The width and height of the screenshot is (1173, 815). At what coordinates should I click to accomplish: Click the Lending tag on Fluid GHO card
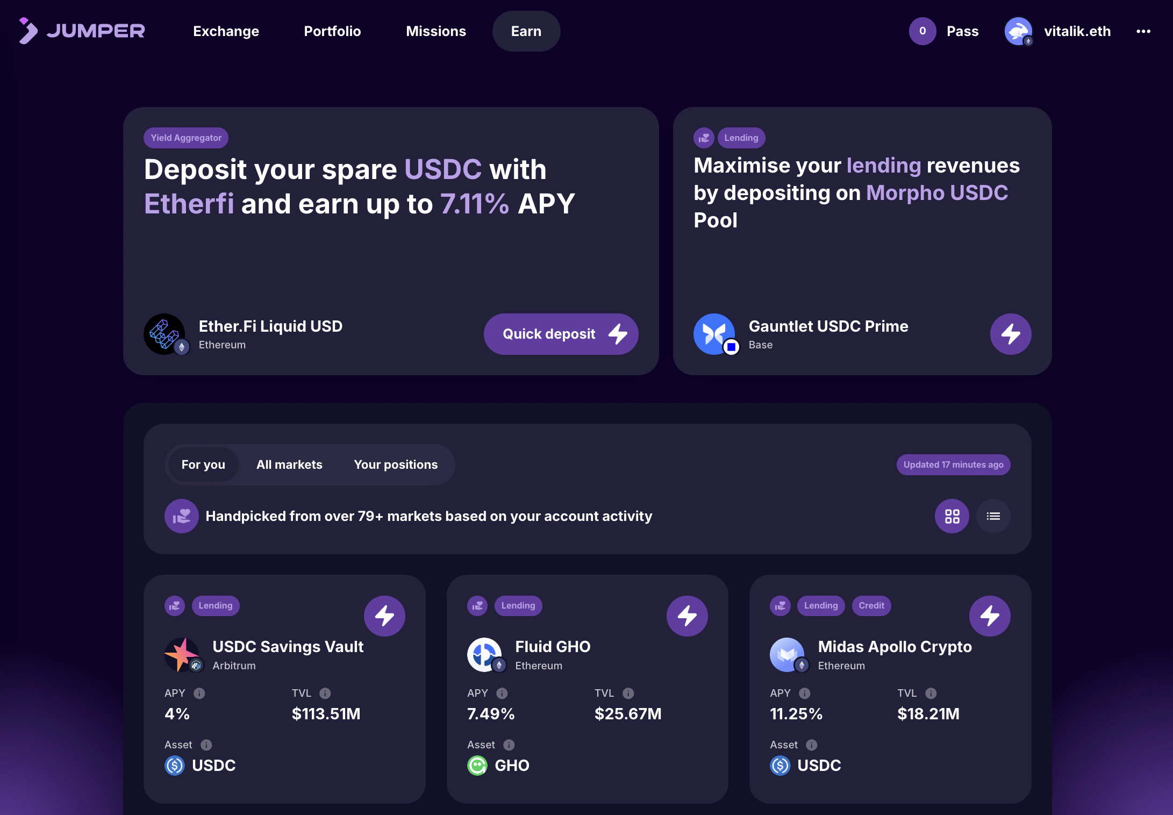coord(518,606)
